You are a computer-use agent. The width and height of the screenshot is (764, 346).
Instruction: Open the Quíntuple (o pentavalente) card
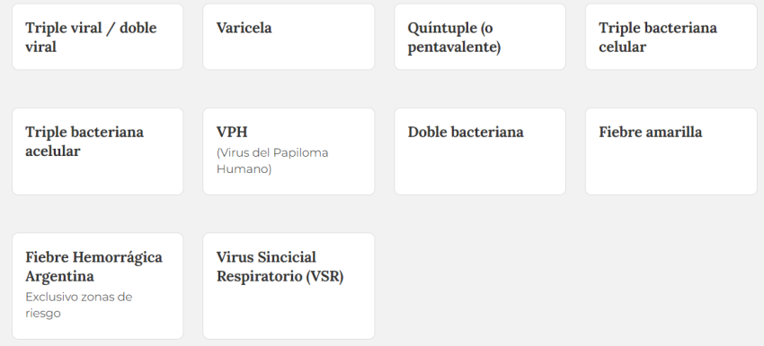479,37
